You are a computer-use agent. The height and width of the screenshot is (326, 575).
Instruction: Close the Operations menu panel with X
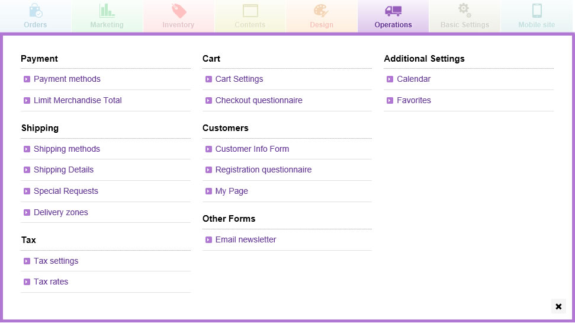[558, 306]
